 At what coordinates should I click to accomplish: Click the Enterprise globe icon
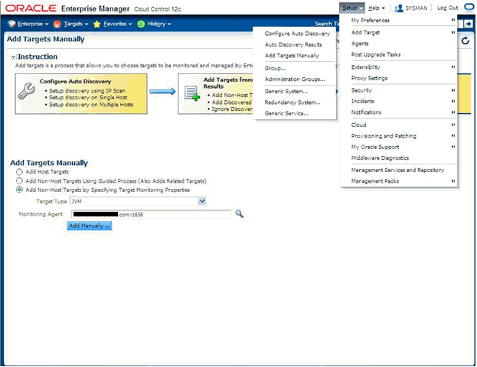coord(11,24)
